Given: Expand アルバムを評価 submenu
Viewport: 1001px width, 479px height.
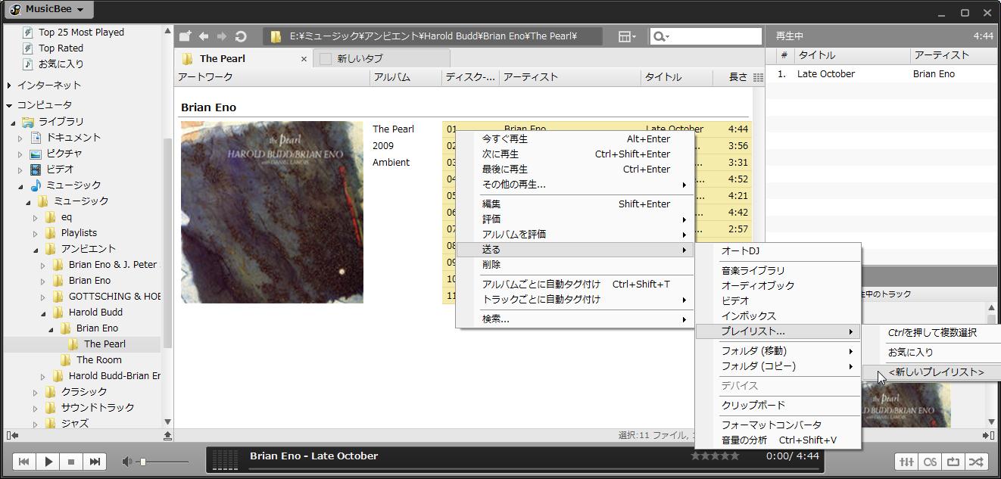Looking at the screenshot, I should point(576,235).
